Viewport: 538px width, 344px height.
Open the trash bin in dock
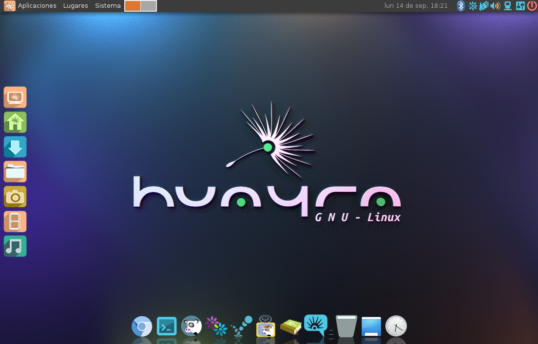[x=346, y=326]
